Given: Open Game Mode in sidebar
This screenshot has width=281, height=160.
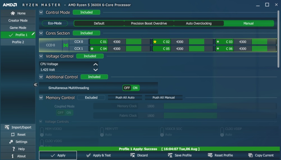Looking at the screenshot, I should [x=18, y=28].
